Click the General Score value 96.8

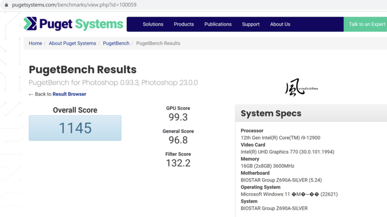tap(178, 140)
